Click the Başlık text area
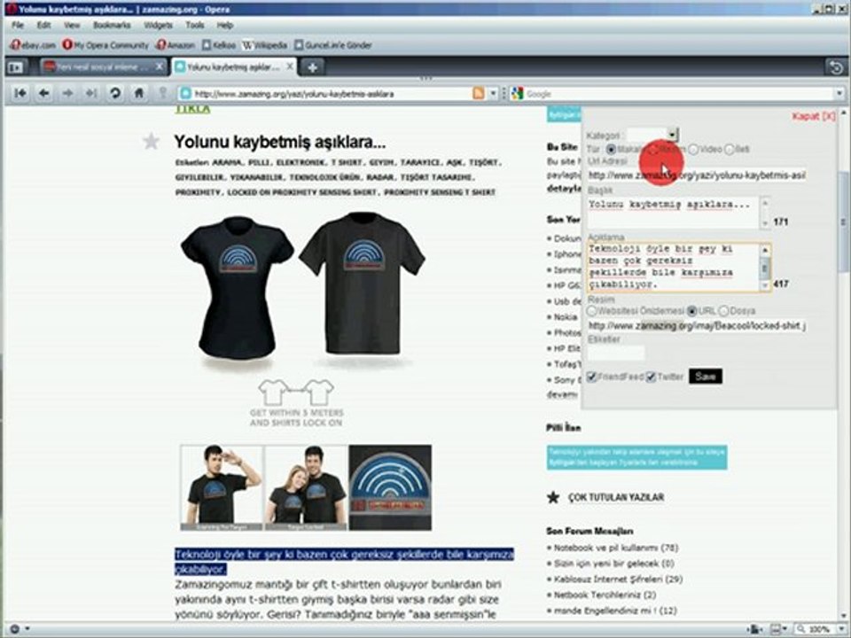 pyautogui.click(x=673, y=213)
